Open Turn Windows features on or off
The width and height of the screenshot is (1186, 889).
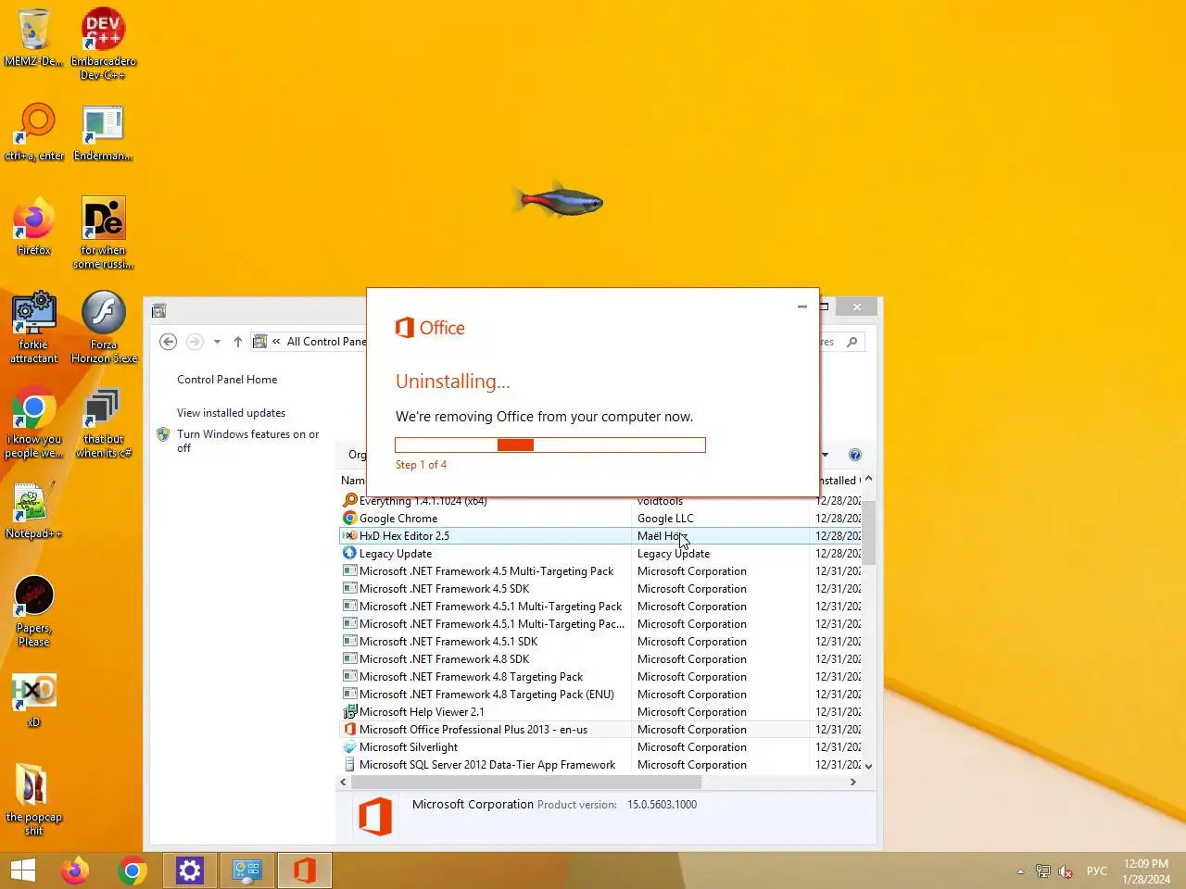(247, 441)
